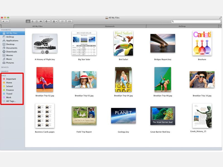The image size is (223, 167).
Task: Open Desktop folder in the sidebar
Action: click(12, 44)
